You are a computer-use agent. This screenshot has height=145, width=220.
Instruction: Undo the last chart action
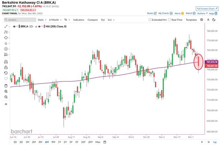[6, 73]
